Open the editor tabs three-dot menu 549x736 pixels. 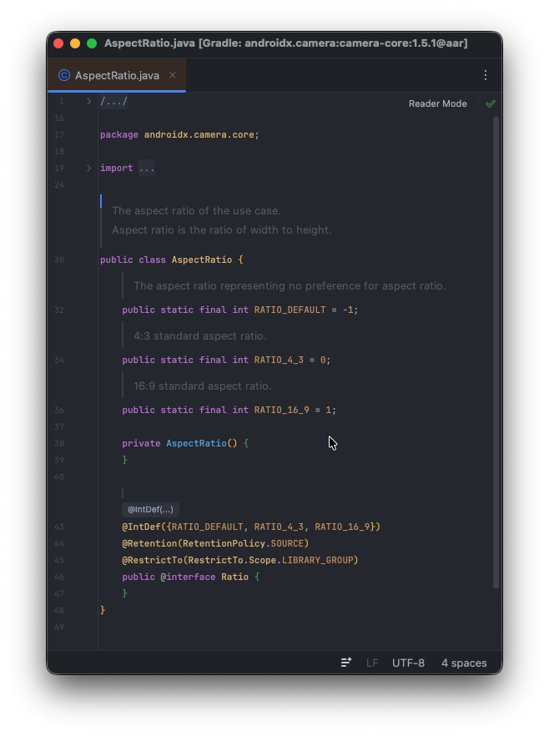tap(486, 75)
